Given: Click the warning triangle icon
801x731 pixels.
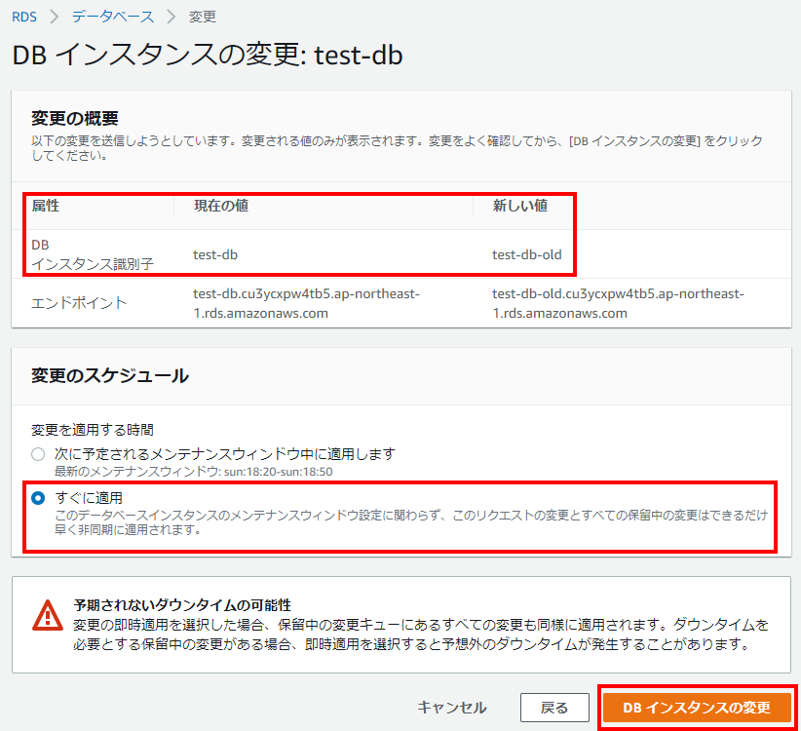Looking at the screenshot, I should [x=47, y=615].
